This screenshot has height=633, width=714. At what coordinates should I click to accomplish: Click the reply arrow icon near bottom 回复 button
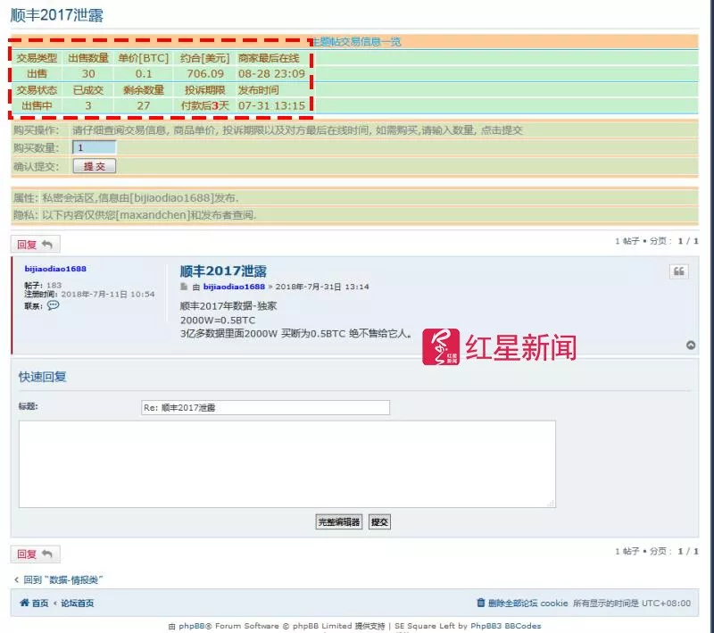click(x=46, y=554)
